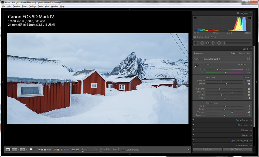
Task: Toggle shadow clipping indicator in histogram
Action: pyautogui.click(x=195, y=18)
